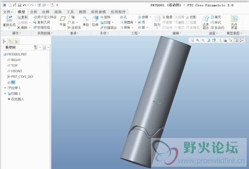Open the 文件 menu
Image resolution: width=249 pixels, height=169 pixels.
[x=7, y=12]
